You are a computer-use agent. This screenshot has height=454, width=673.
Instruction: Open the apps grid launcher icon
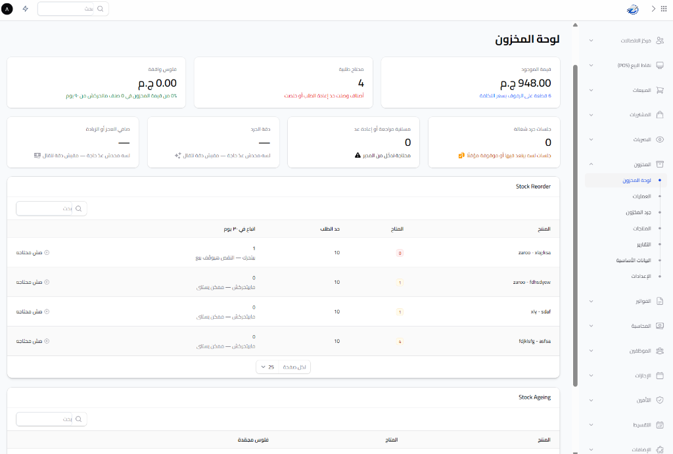click(x=664, y=9)
